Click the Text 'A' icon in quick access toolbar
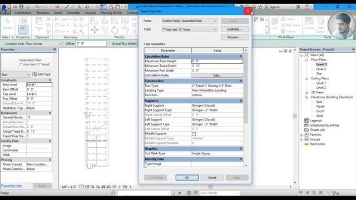The height and width of the screenshot is (200, 356). (79, 7)
